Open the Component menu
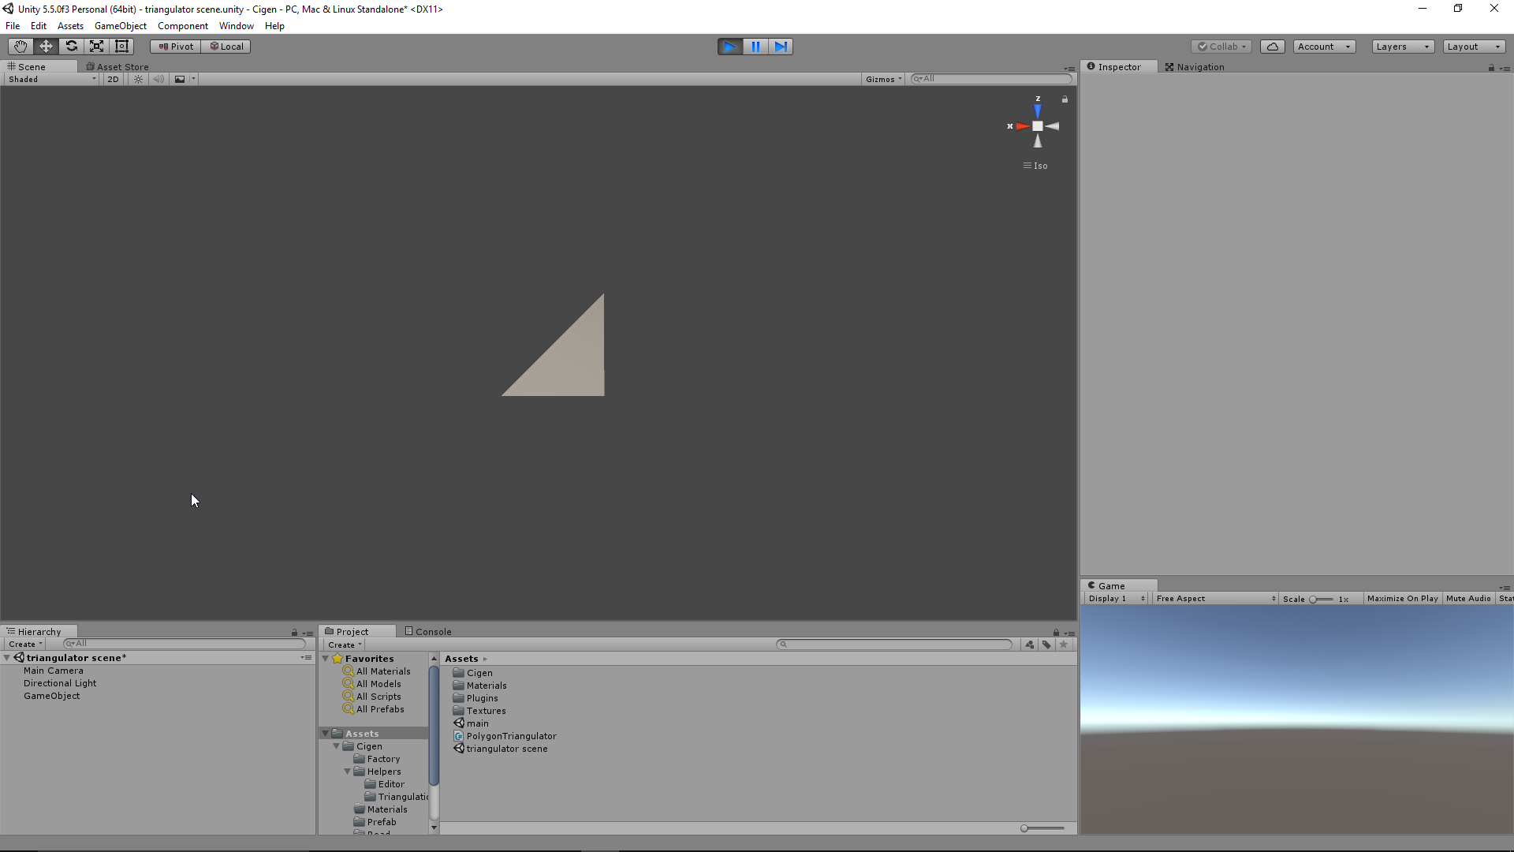Viewport: 1514px width, 852px height. 183,26
